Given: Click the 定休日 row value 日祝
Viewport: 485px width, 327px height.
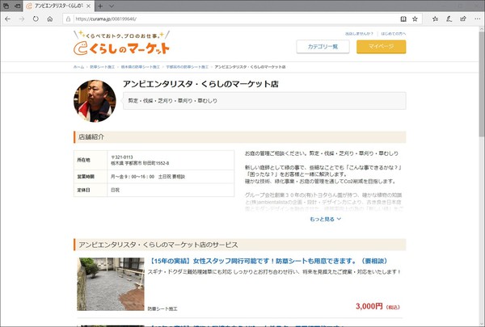Looking at the screenshot, I should tap(171, 190).
